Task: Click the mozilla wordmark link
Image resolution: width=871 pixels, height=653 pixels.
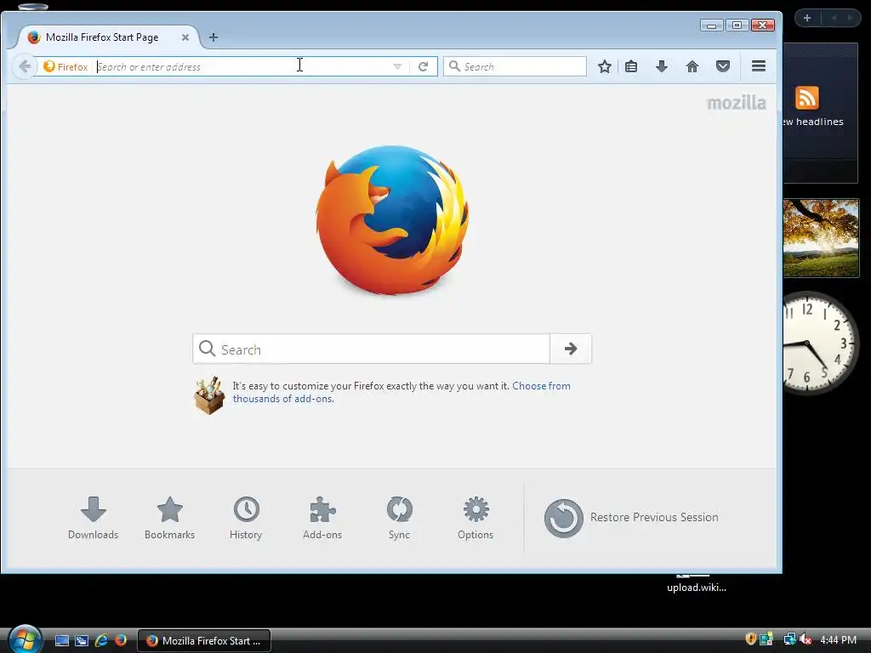Action: point(736,103)
